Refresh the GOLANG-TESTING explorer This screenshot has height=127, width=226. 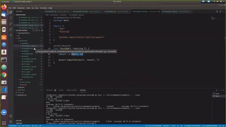(39, 30)
